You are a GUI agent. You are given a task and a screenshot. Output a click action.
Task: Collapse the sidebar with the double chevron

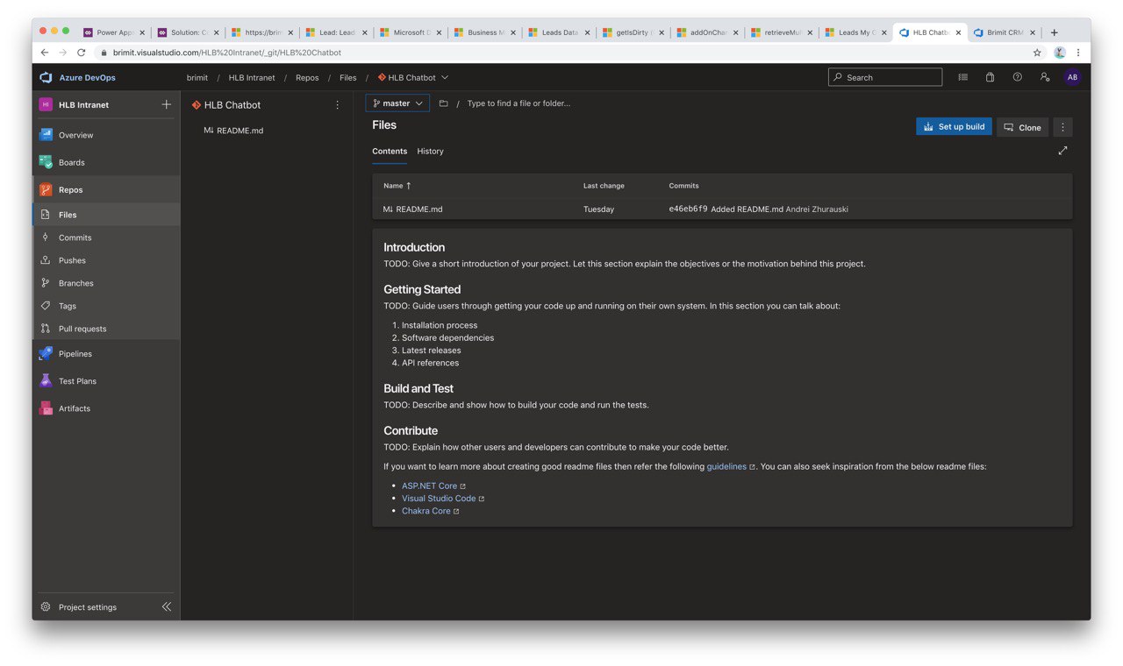[166, 606]
